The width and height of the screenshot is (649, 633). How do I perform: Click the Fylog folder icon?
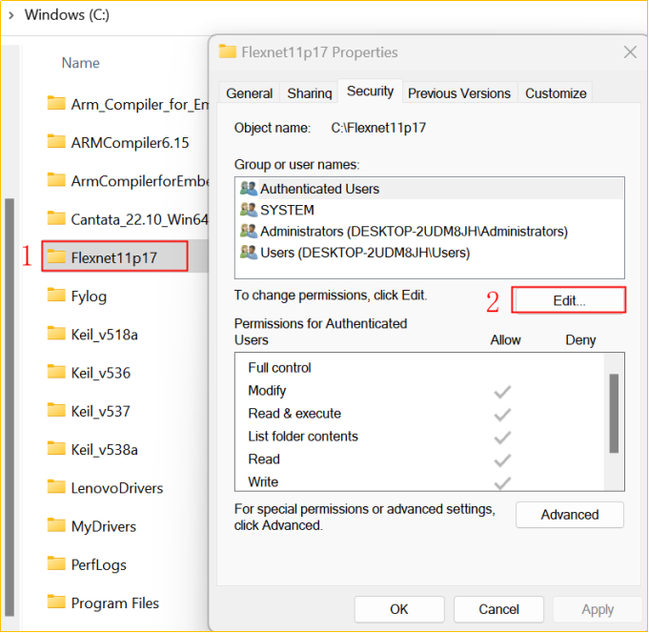tap(56, 296)
